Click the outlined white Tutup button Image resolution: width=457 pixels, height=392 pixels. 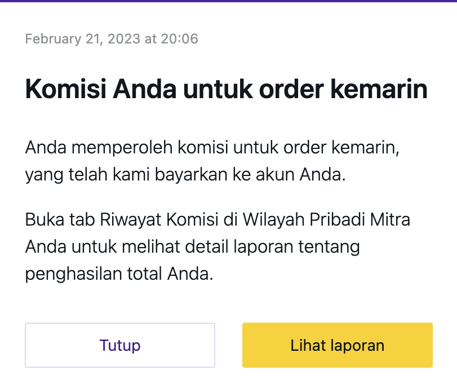[x=119, y=345]
